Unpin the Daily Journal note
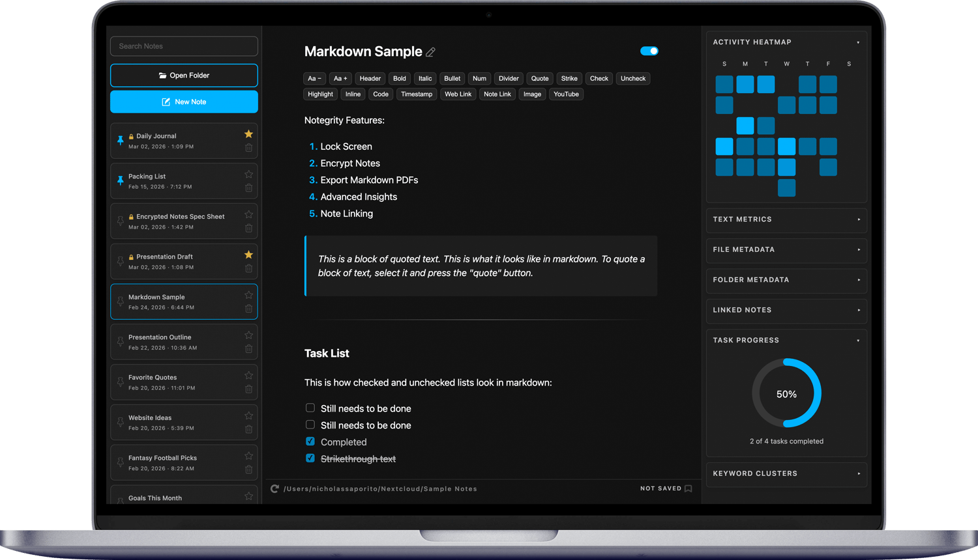Viewport: 978px width, 560px height. 120,140
